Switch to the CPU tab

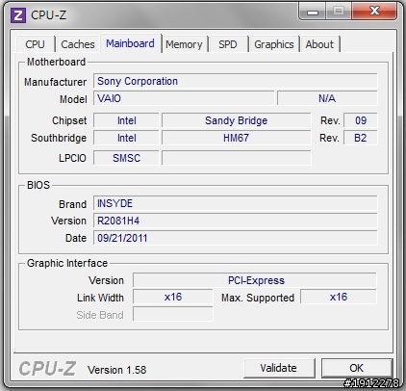(x=35, y=44)
